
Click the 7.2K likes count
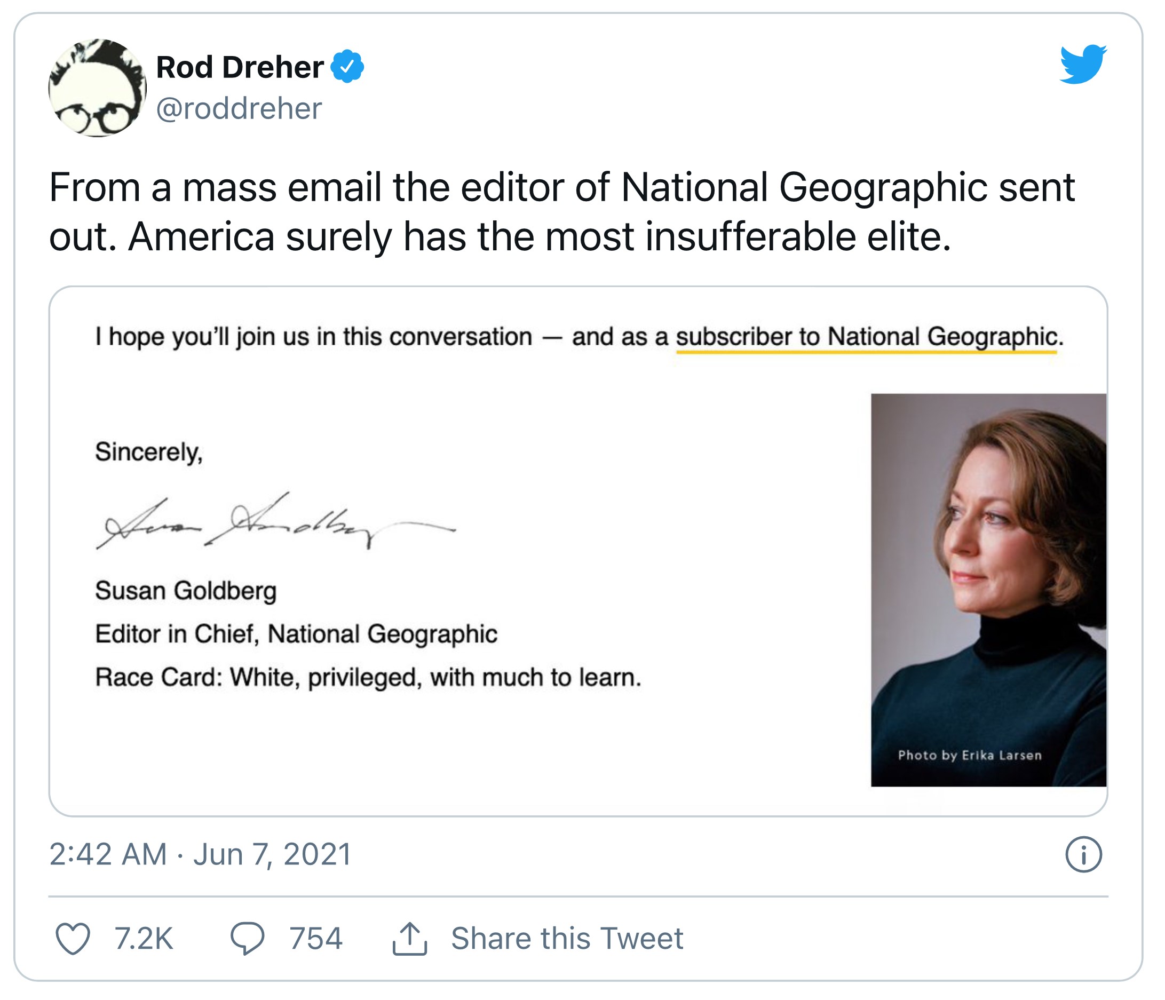click(x=144, y=939)
